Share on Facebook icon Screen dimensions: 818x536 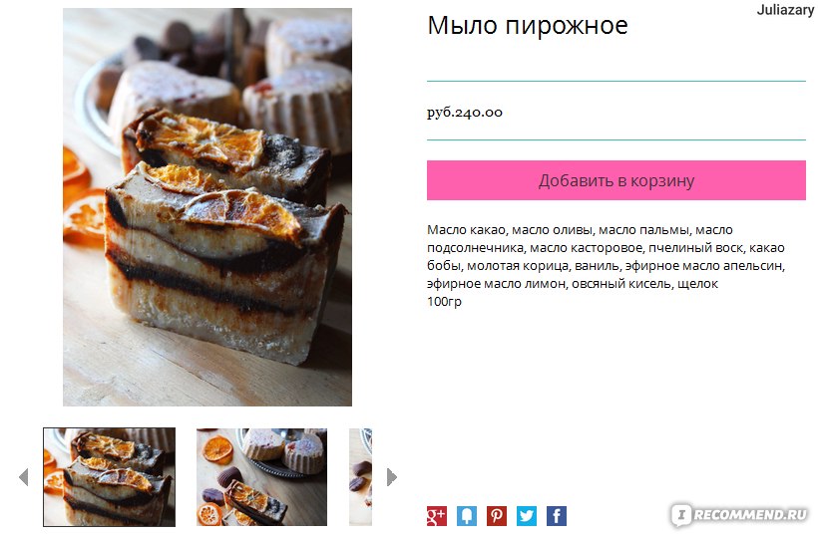coord(557,516)
